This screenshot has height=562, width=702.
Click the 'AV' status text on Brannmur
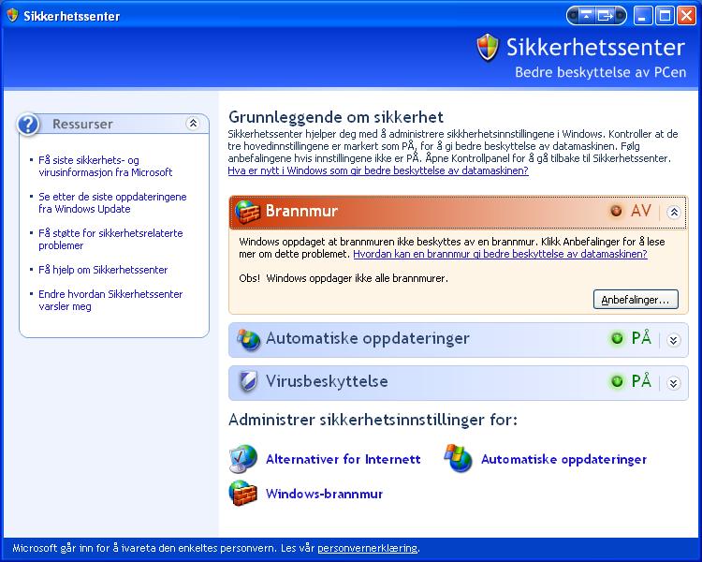[x=640, y=211]
